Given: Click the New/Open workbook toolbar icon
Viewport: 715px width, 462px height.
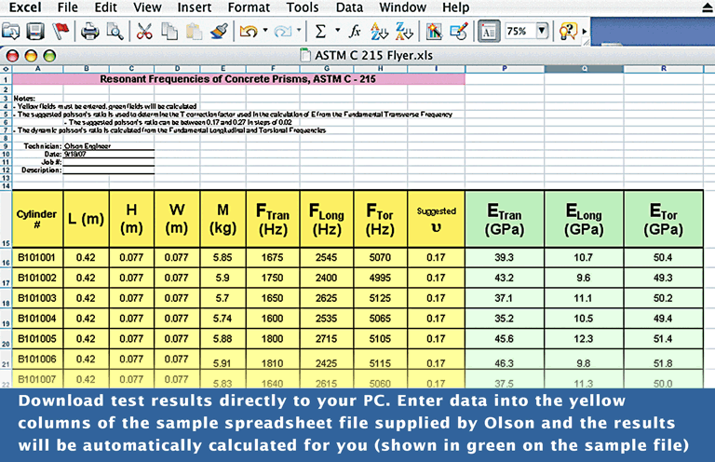Looking at the screenshot, I should pos(10,32).
